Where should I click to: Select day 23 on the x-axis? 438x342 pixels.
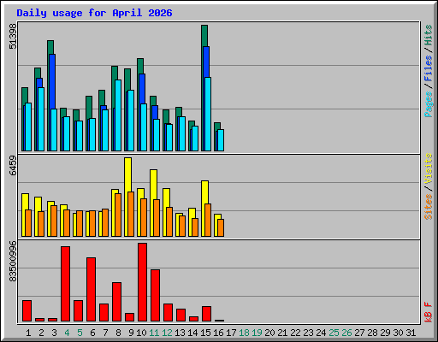coord(308,333)
